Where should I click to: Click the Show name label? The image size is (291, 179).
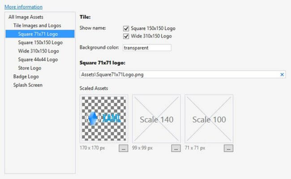93,28
